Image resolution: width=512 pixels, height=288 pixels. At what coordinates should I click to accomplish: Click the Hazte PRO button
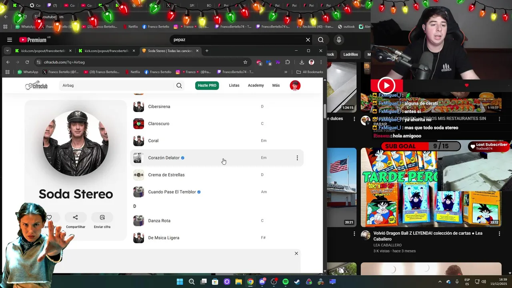pyautogui.click(x=207, y=85)
